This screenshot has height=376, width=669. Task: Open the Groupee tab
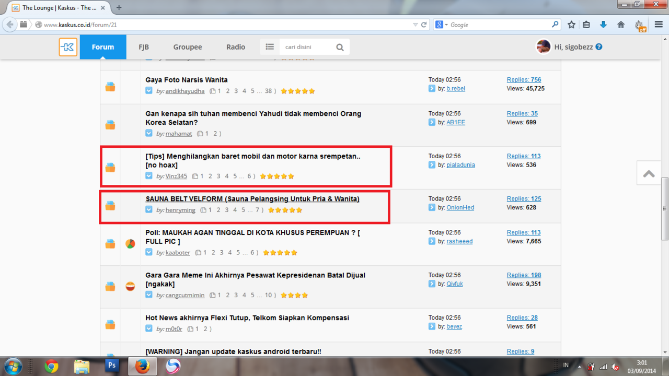click(188, 47)
